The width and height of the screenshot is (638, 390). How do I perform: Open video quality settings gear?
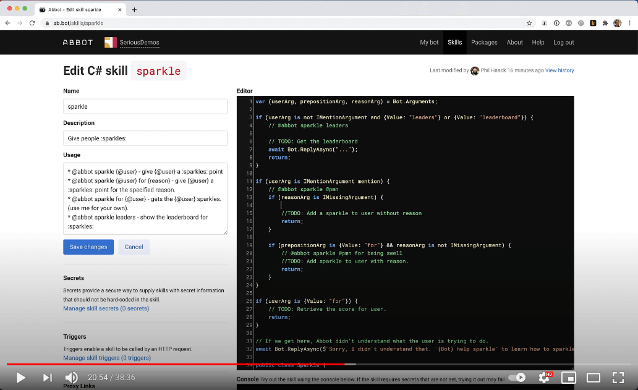(545, 377)
